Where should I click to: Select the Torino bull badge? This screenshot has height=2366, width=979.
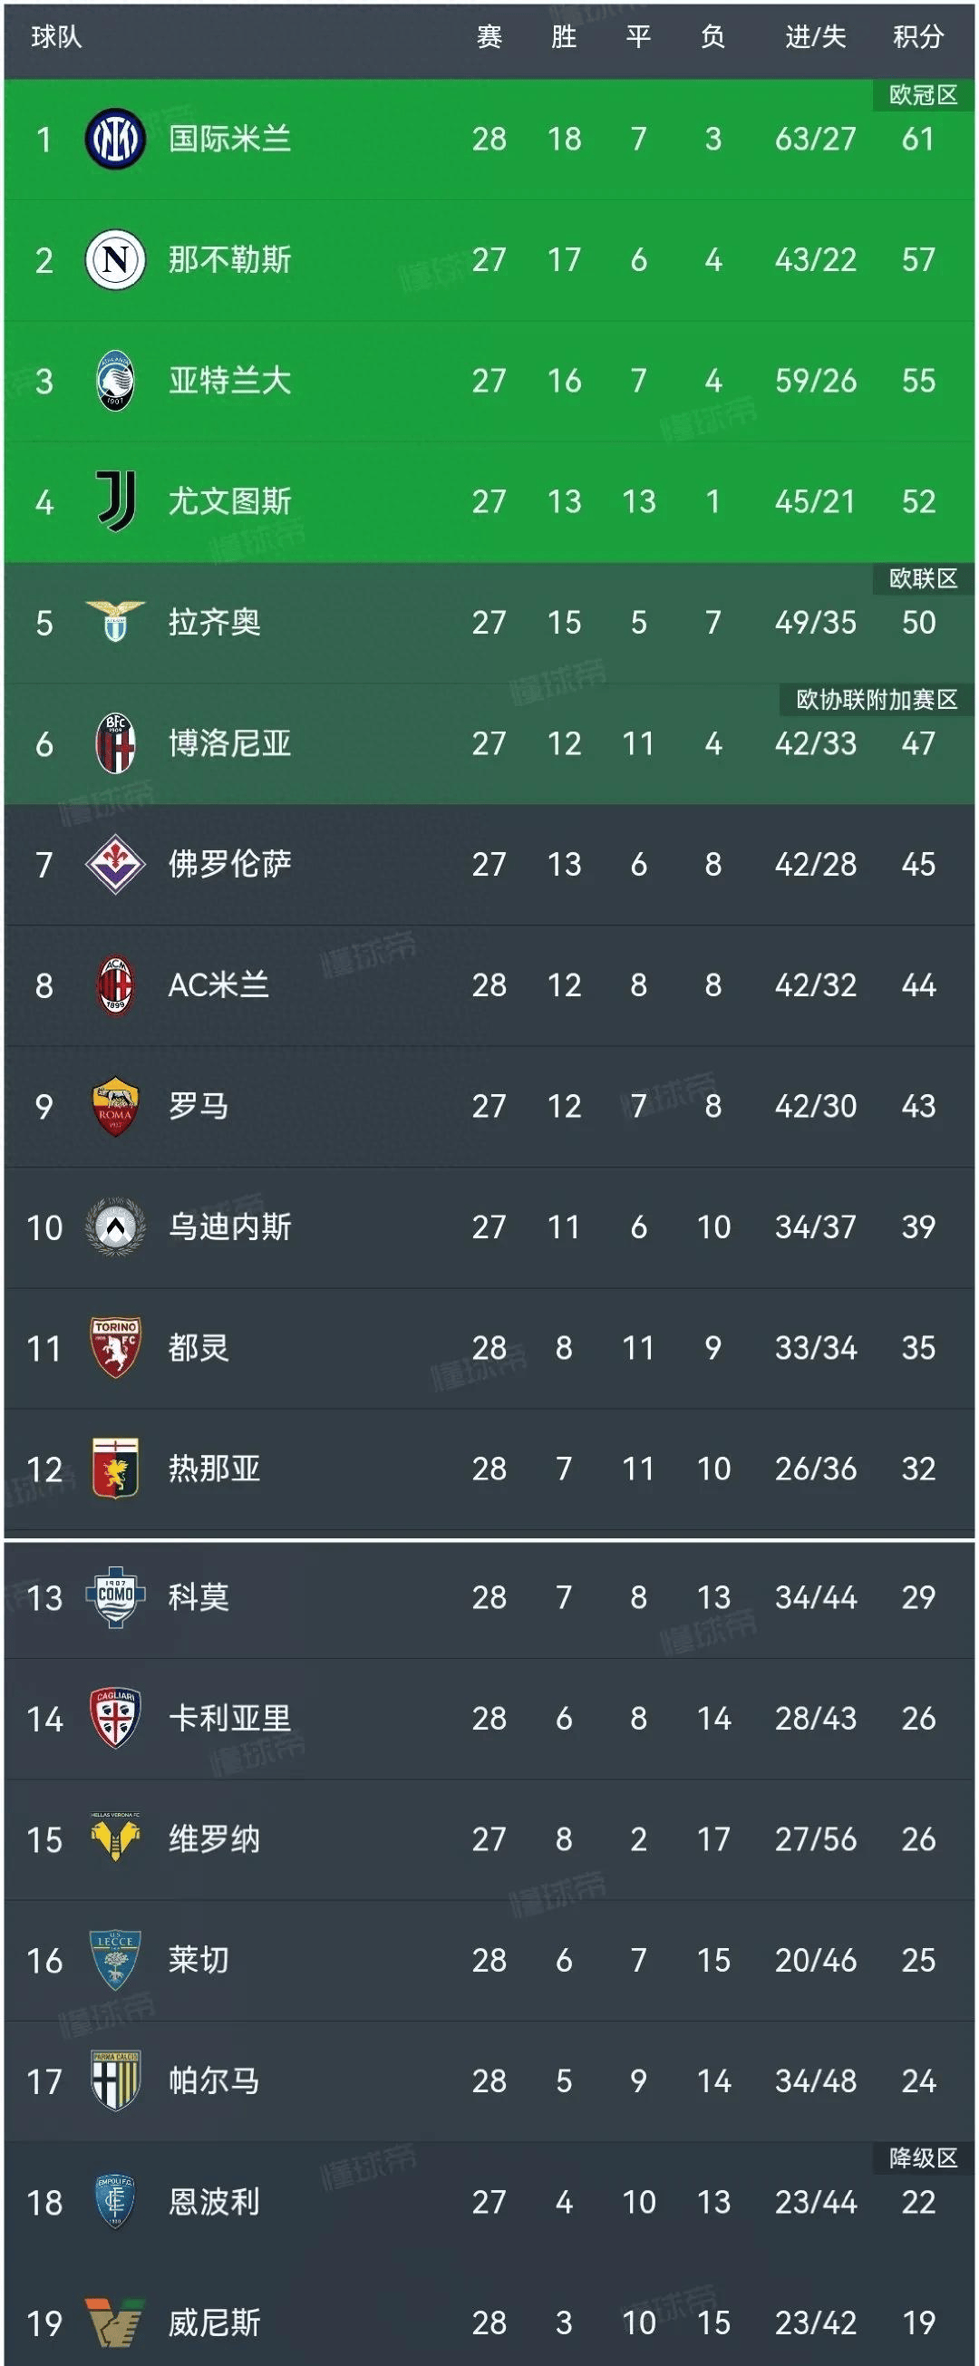115,1347
